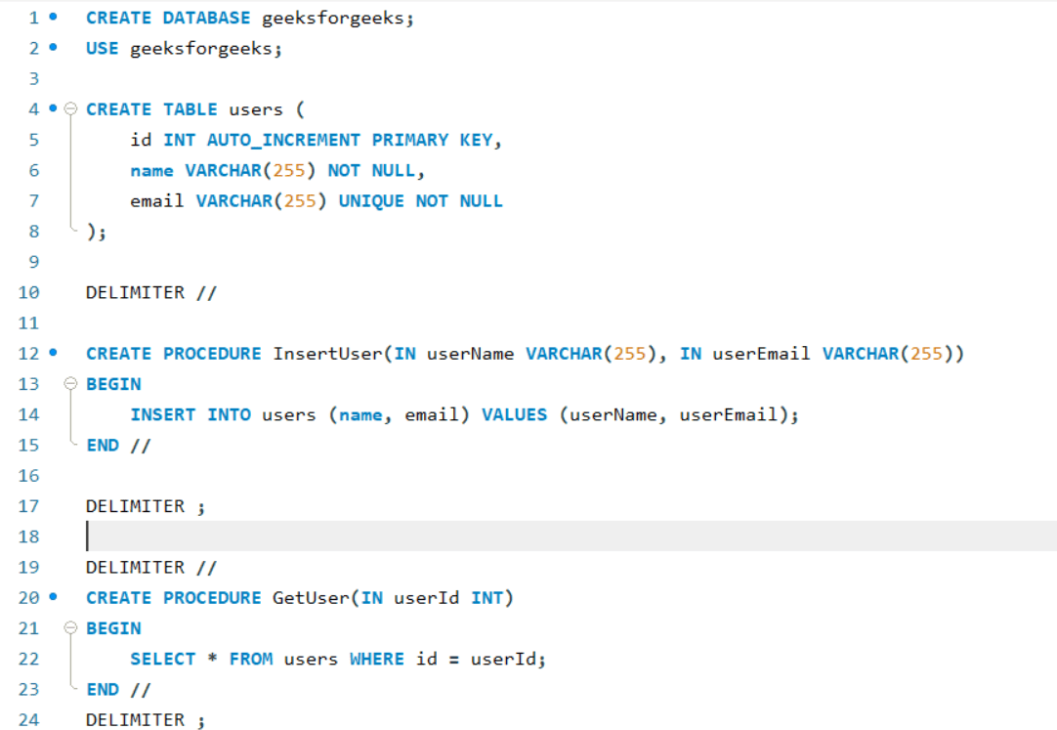
Task: Click 'DELIMITER //' on line 19
Action: click(x=151, y=568)
